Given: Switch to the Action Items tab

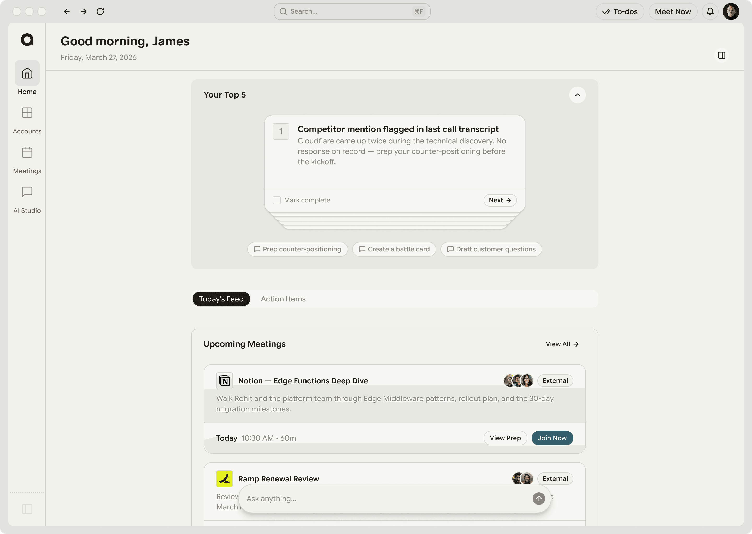Looking at the screenshot, I should (283, 299).
